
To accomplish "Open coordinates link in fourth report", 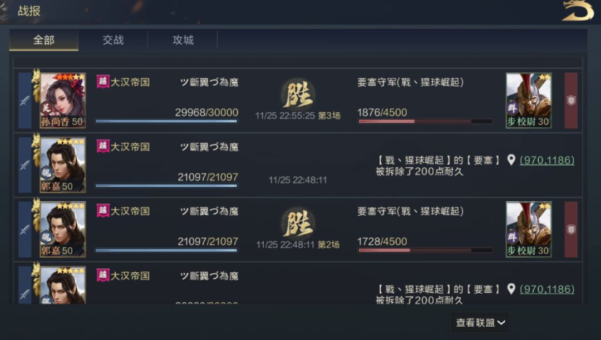I will tap(546, 289).
